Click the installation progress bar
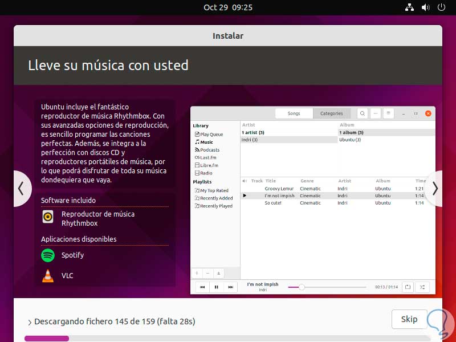The image size is (456, 342). [x=227, y=338]
